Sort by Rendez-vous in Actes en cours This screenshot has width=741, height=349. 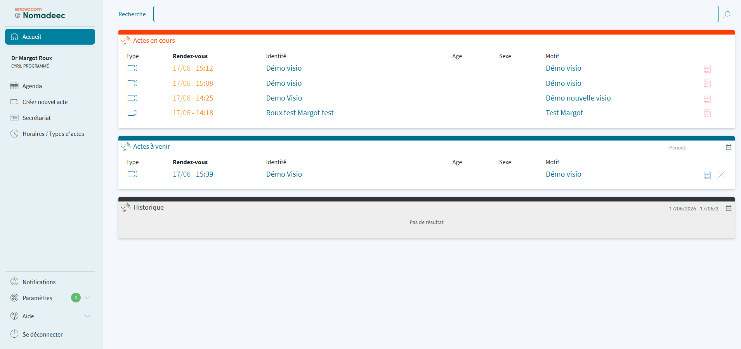click(x=190, y=56)
